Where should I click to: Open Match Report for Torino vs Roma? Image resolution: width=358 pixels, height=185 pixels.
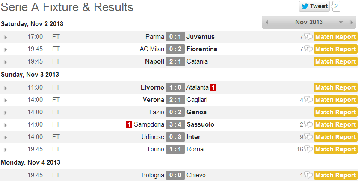(x=335, y=150)
